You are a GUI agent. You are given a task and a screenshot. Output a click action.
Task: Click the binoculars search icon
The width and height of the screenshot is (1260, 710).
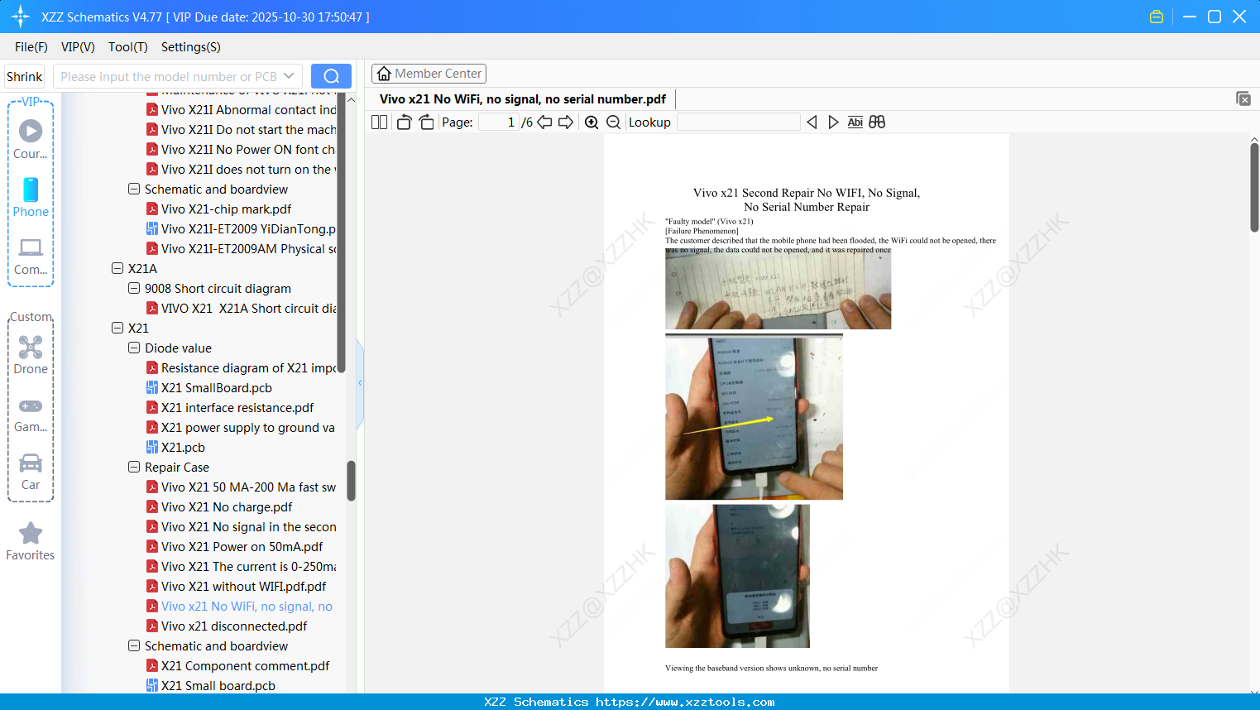click(877, 122)
